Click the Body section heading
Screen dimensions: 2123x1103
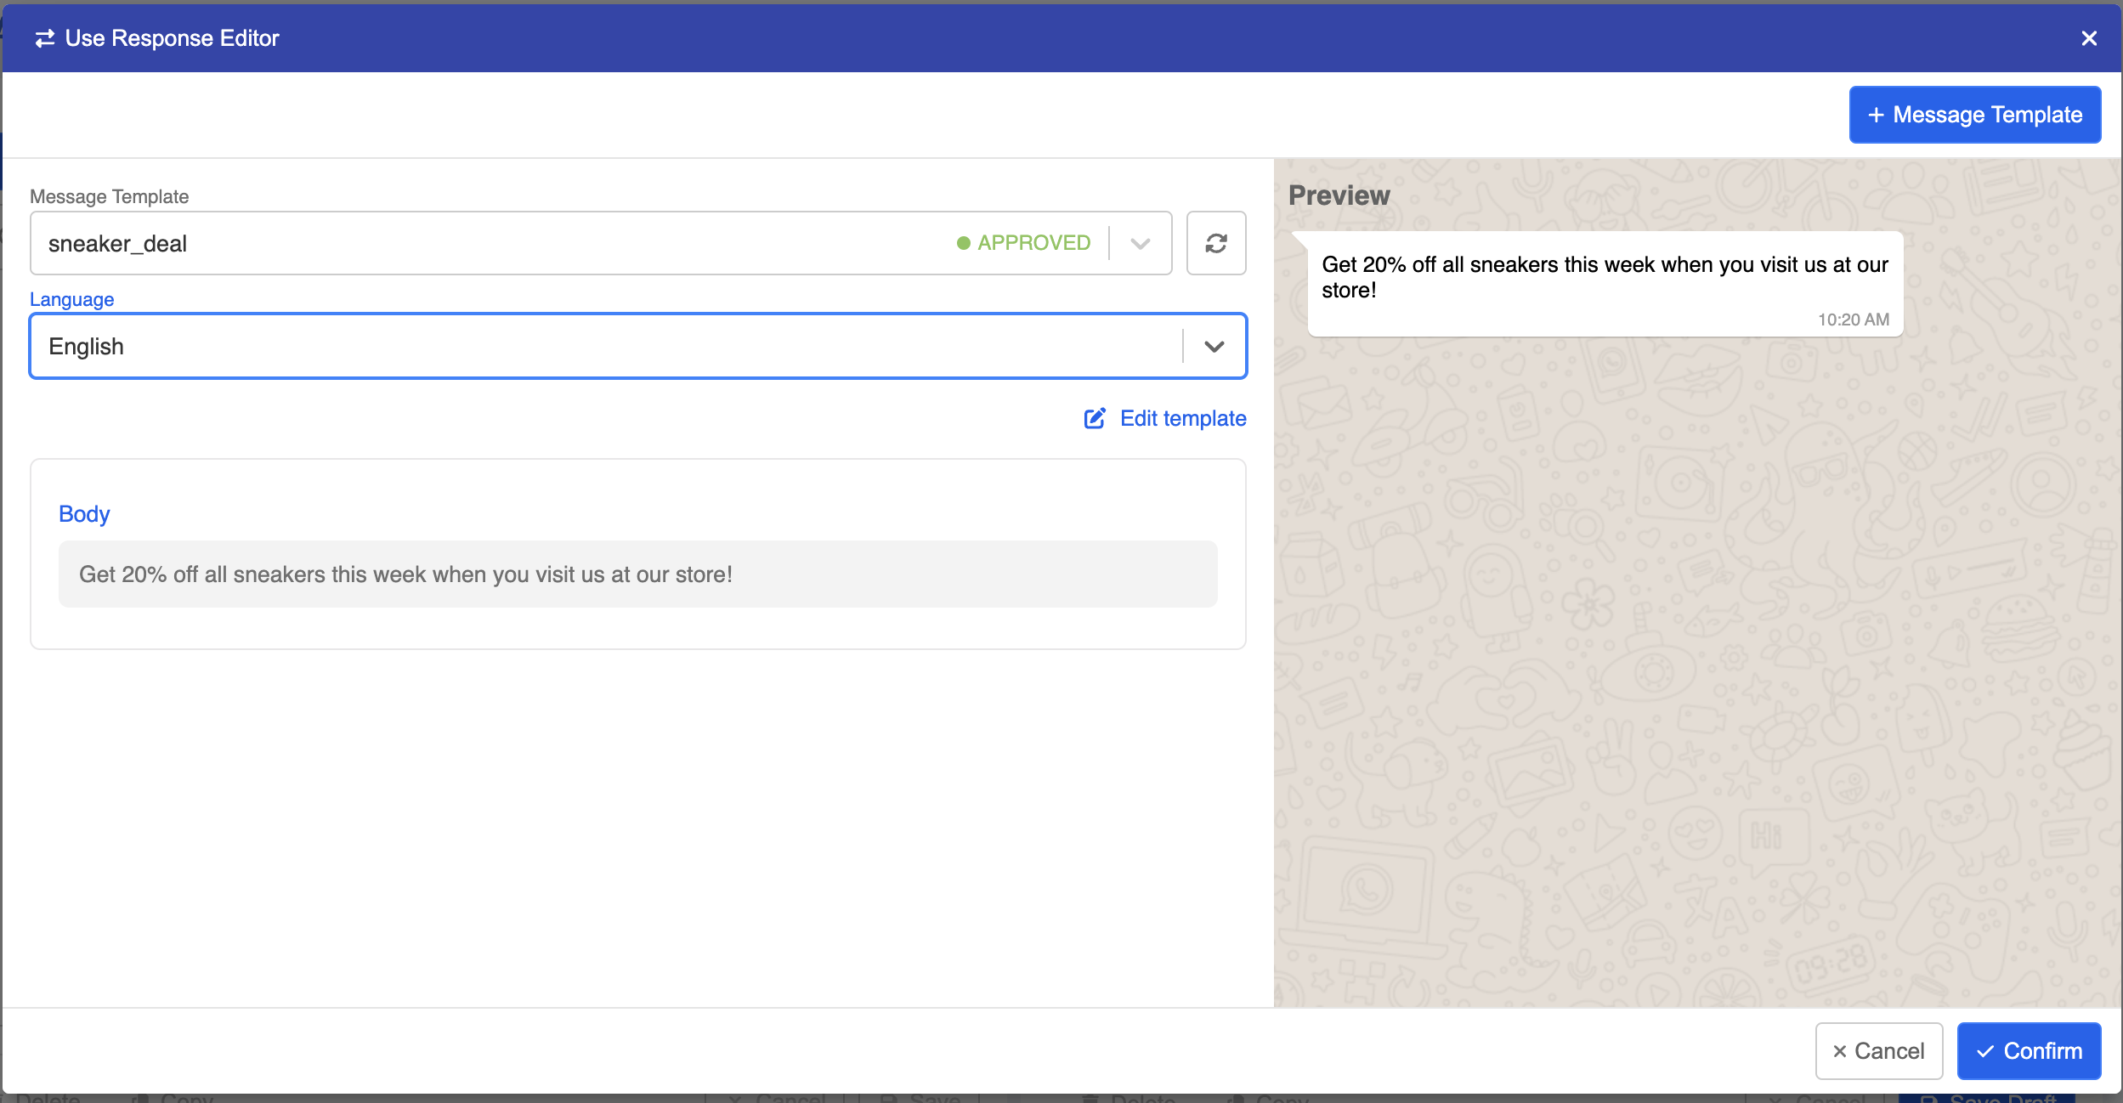click(84, 514)
